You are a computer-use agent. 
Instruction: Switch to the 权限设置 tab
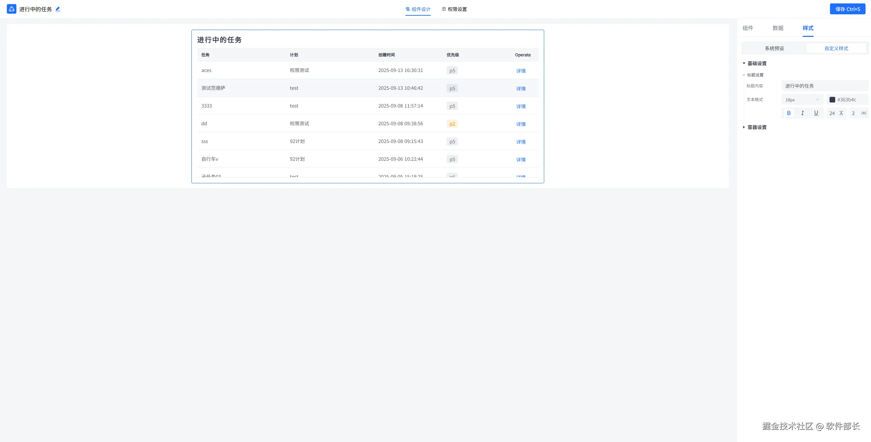(454, 9)
